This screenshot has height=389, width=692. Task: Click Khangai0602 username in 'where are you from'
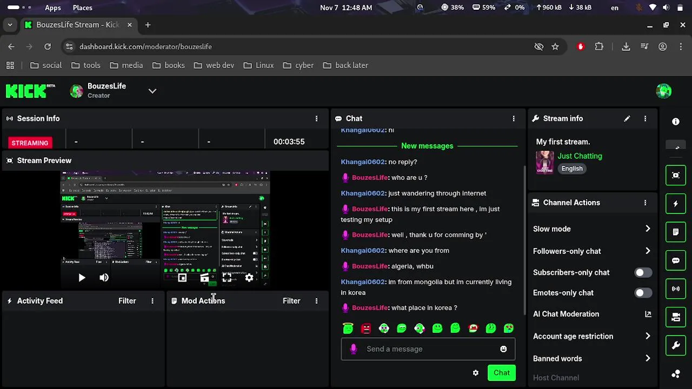point(363,251)
